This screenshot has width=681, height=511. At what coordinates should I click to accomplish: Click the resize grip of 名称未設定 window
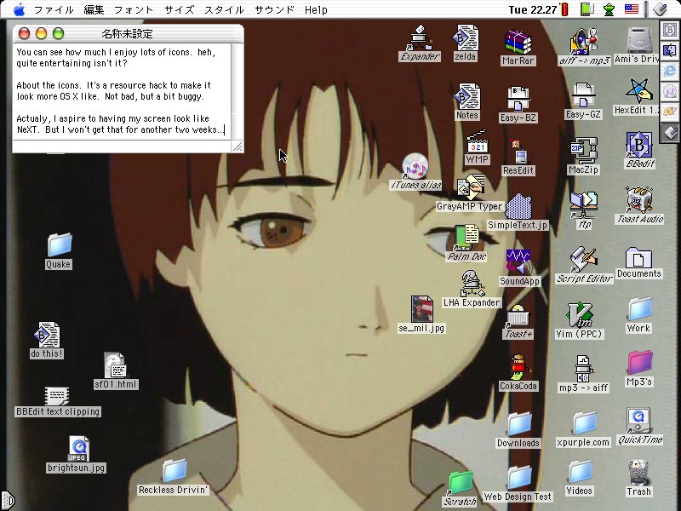(x=237, y=146)
